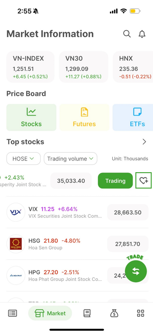Image resolution: width=153 pixels, height=333 pixels.
Task: Expand the Trading volume dropdown
Action: pos(71,159)
